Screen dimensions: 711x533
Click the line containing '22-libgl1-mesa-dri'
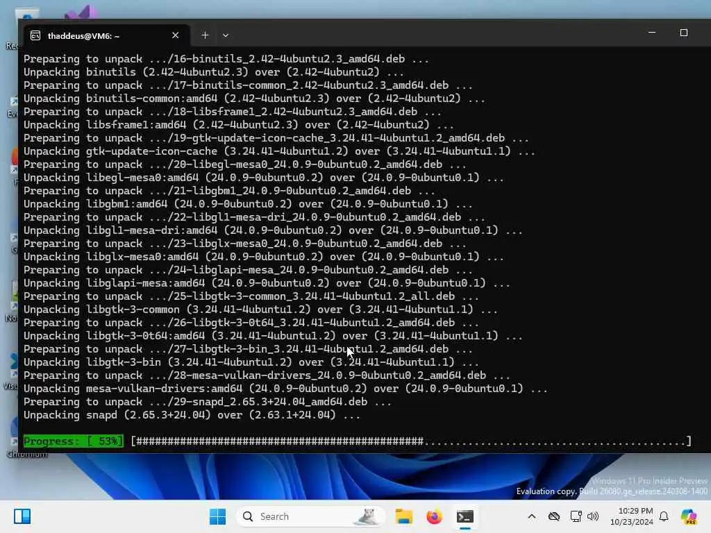click(x=254, y=217)
